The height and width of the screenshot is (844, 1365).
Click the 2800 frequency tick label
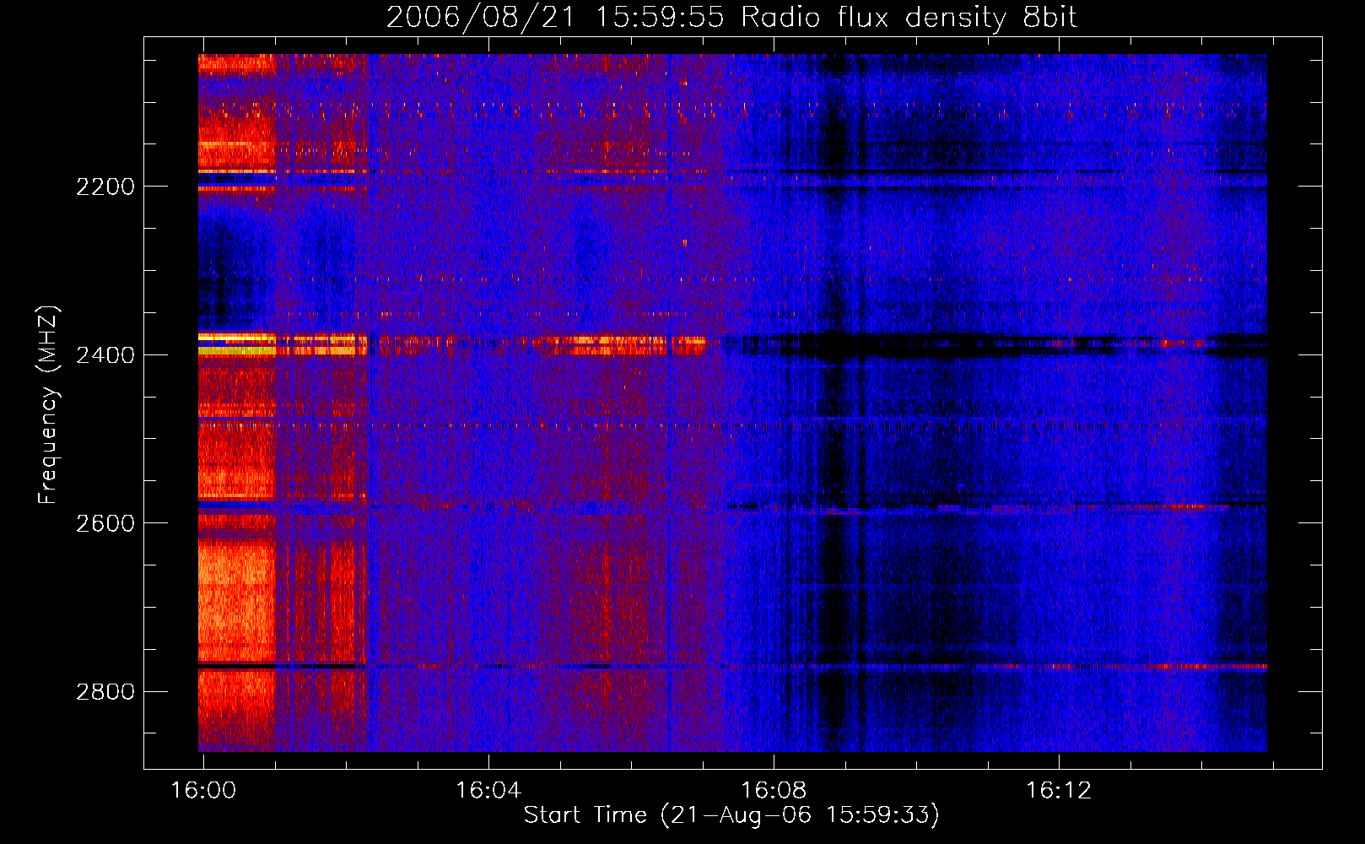point(105,692)
